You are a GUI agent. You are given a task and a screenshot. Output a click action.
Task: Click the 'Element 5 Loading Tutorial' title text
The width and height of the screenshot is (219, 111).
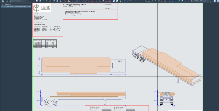(x=76, y=5)
